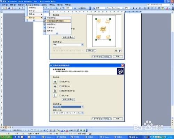The height and width of the screenshot is (139, 174).
Task: Toggle Italic formatting
Action: [137, 8]
